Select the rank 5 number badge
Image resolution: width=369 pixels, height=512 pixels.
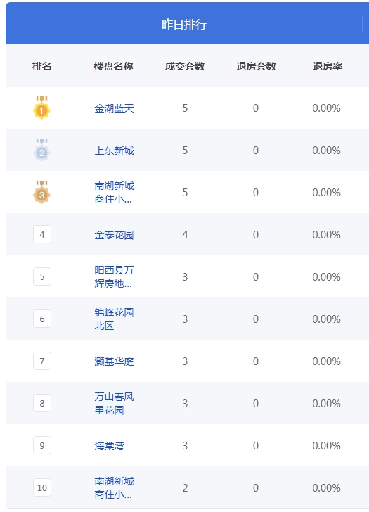tap(42, 276)
